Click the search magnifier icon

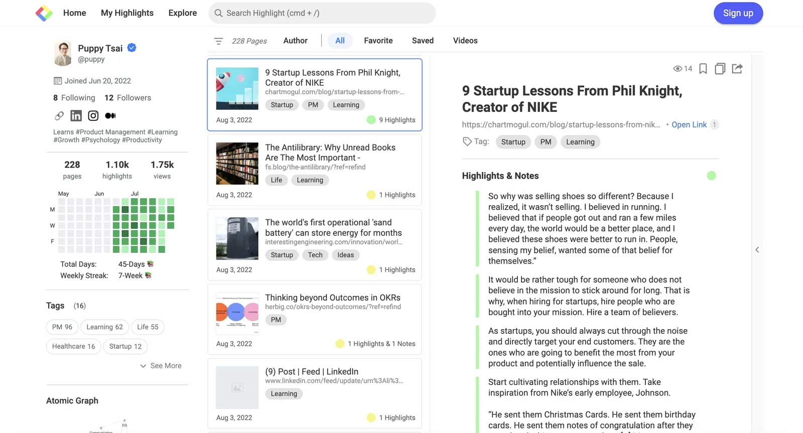[x=218, y=13]
